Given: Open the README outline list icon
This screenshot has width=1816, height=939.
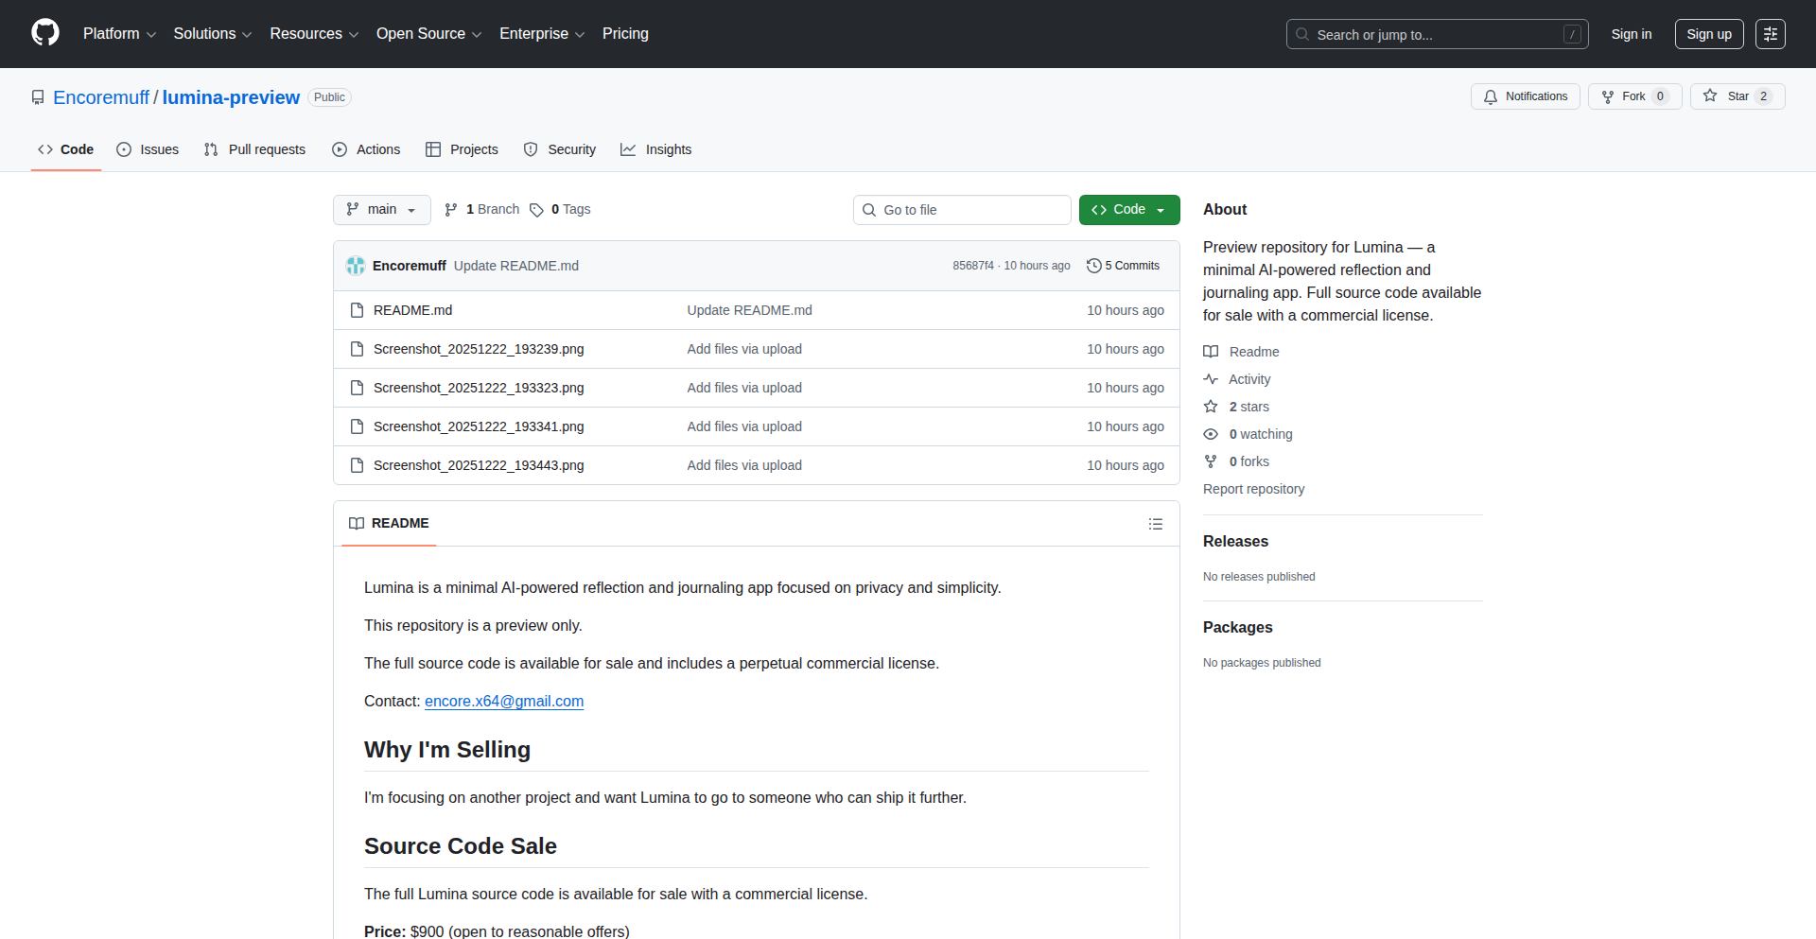Looking at the screenshot, I should pyautogui.click(x=1155, y=524).
